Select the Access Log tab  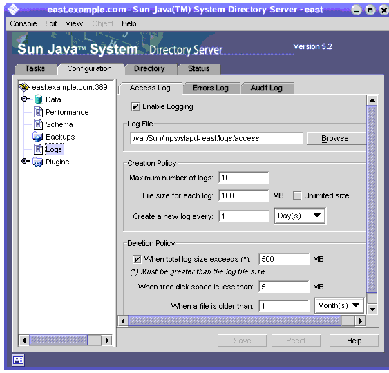(150, 88)
